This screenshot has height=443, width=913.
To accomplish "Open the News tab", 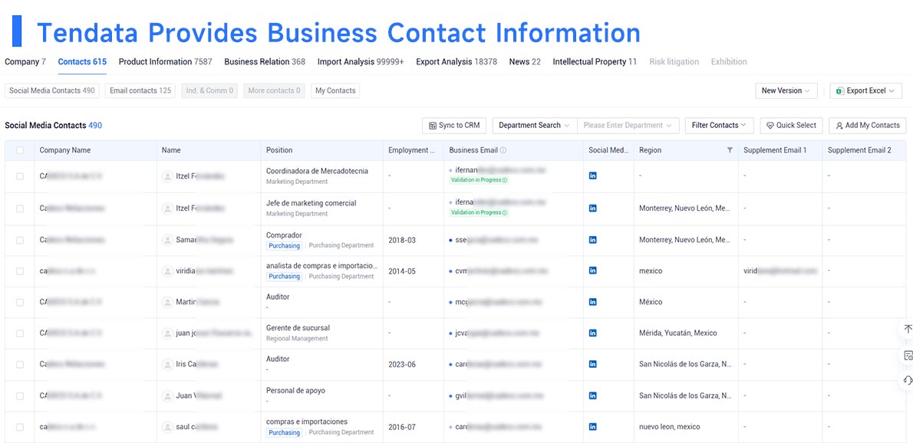I will 525,61.
